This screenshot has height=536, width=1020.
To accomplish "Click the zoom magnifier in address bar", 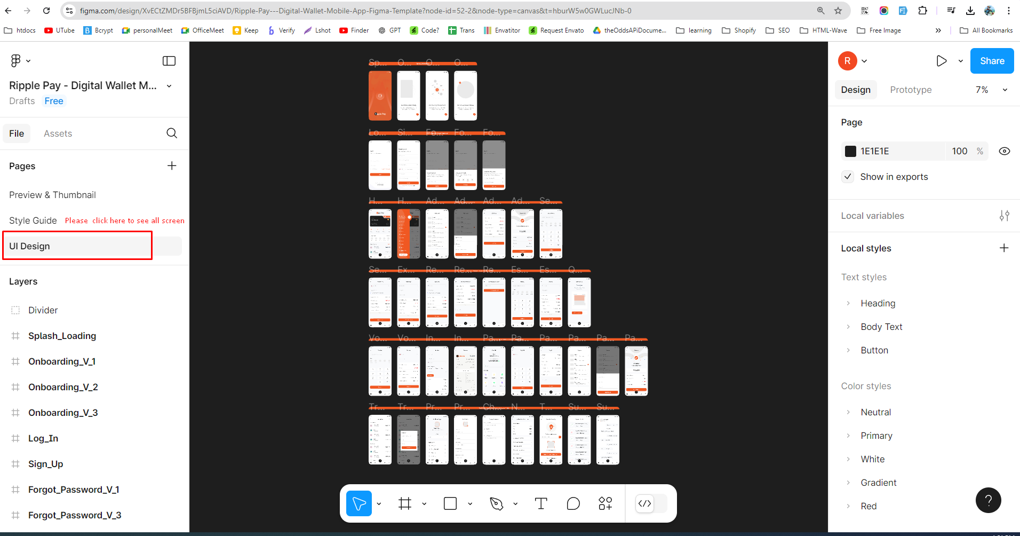I will (821, 11).
